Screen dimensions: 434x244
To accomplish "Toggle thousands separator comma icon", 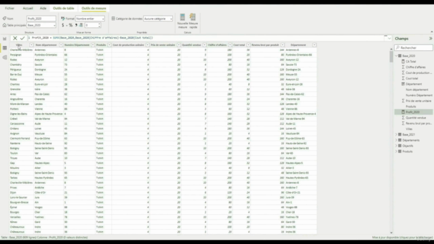I will click(x=76, y=25).
